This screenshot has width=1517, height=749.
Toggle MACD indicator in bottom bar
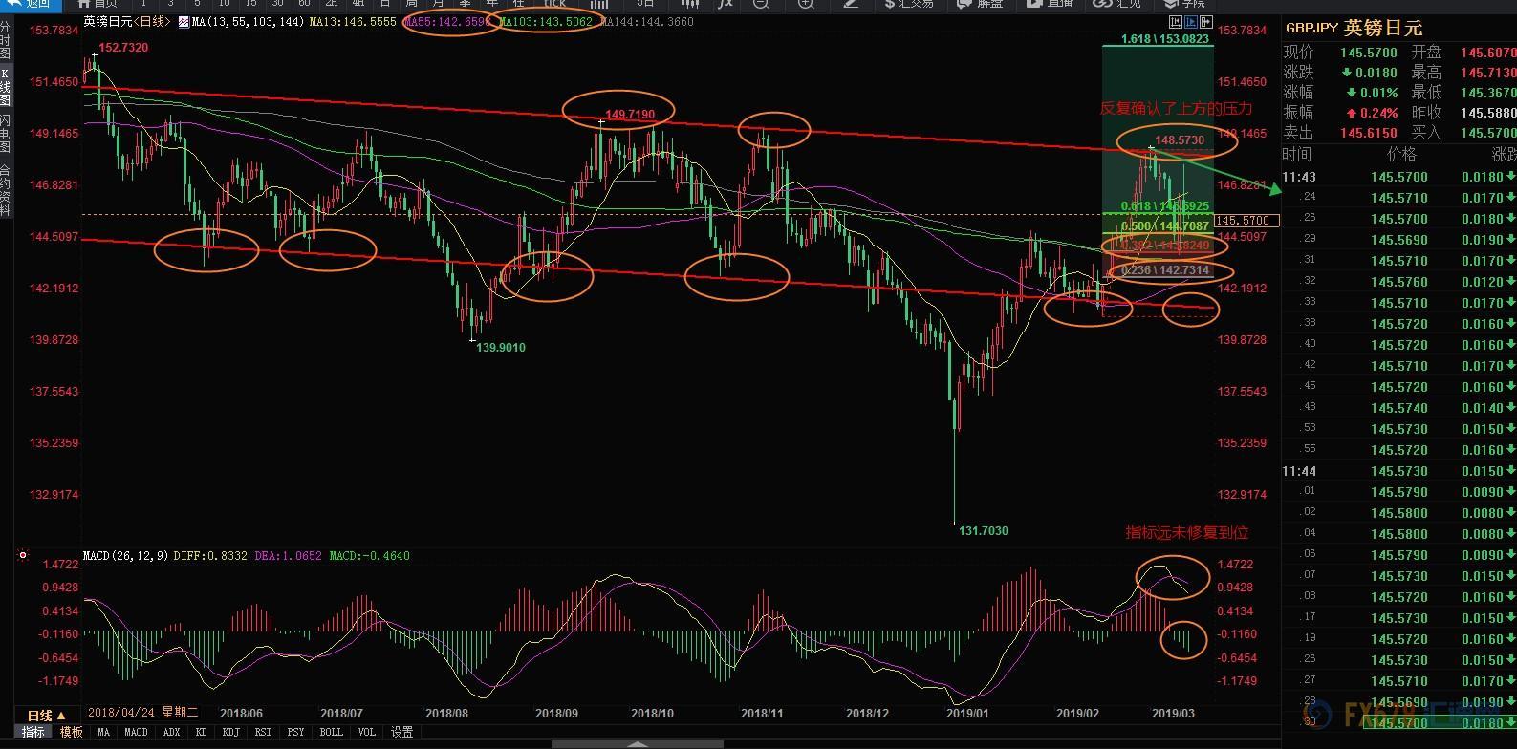(136, 732)
